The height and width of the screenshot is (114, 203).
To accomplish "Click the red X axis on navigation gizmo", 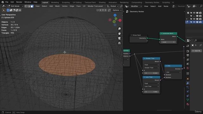I will coord(120,20).
